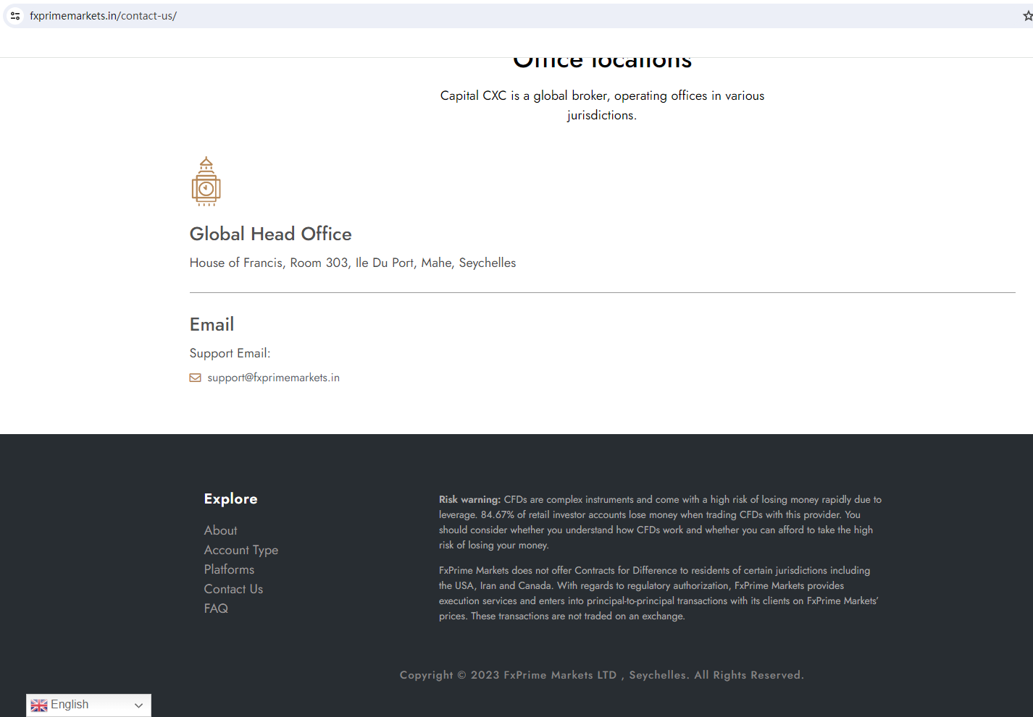Click the clock tower office icon
1033x717 pixels.
pyautogui.click(x=206, y=182)
